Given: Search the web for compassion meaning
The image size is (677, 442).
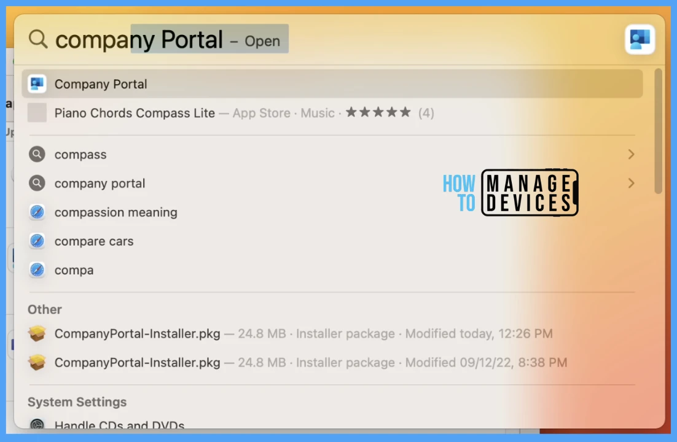Looking at the screenshot, I should coord(332,212).
